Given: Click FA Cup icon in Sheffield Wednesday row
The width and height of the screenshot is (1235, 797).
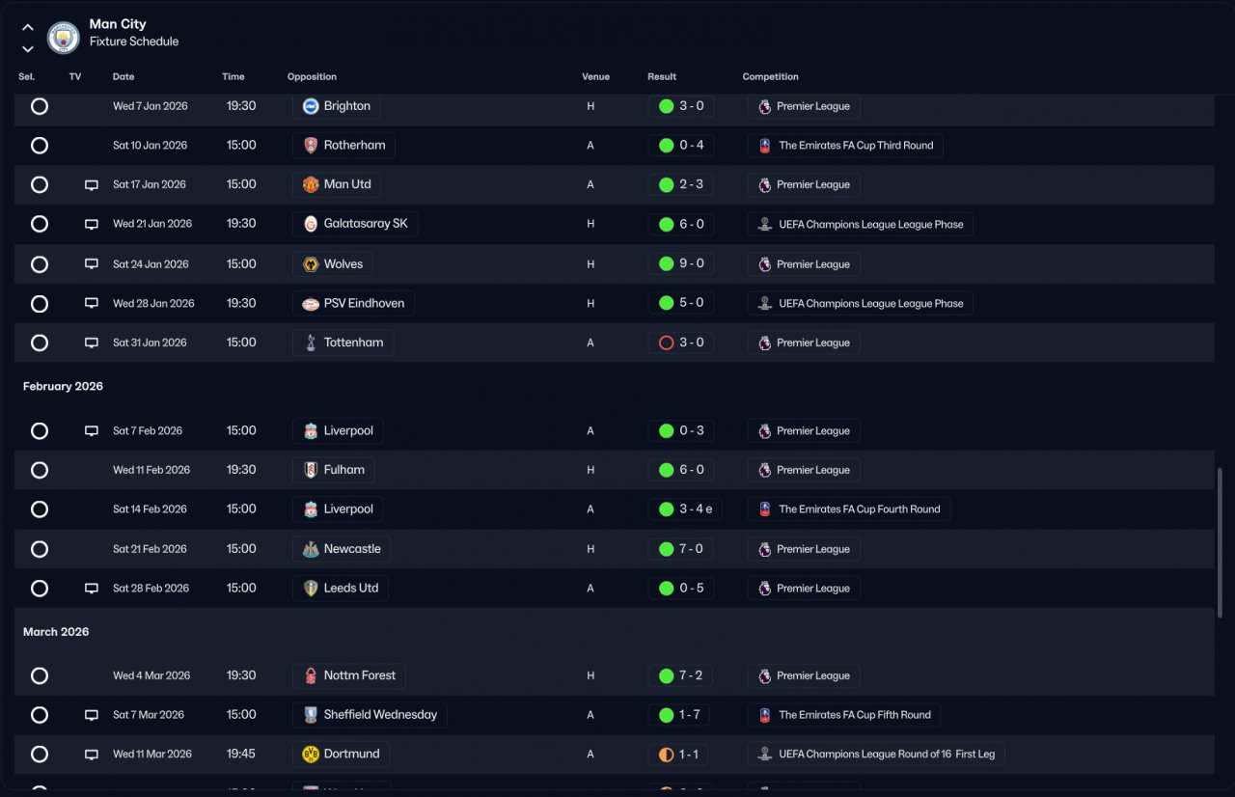Looking at the screenshot, I should 765,715.
